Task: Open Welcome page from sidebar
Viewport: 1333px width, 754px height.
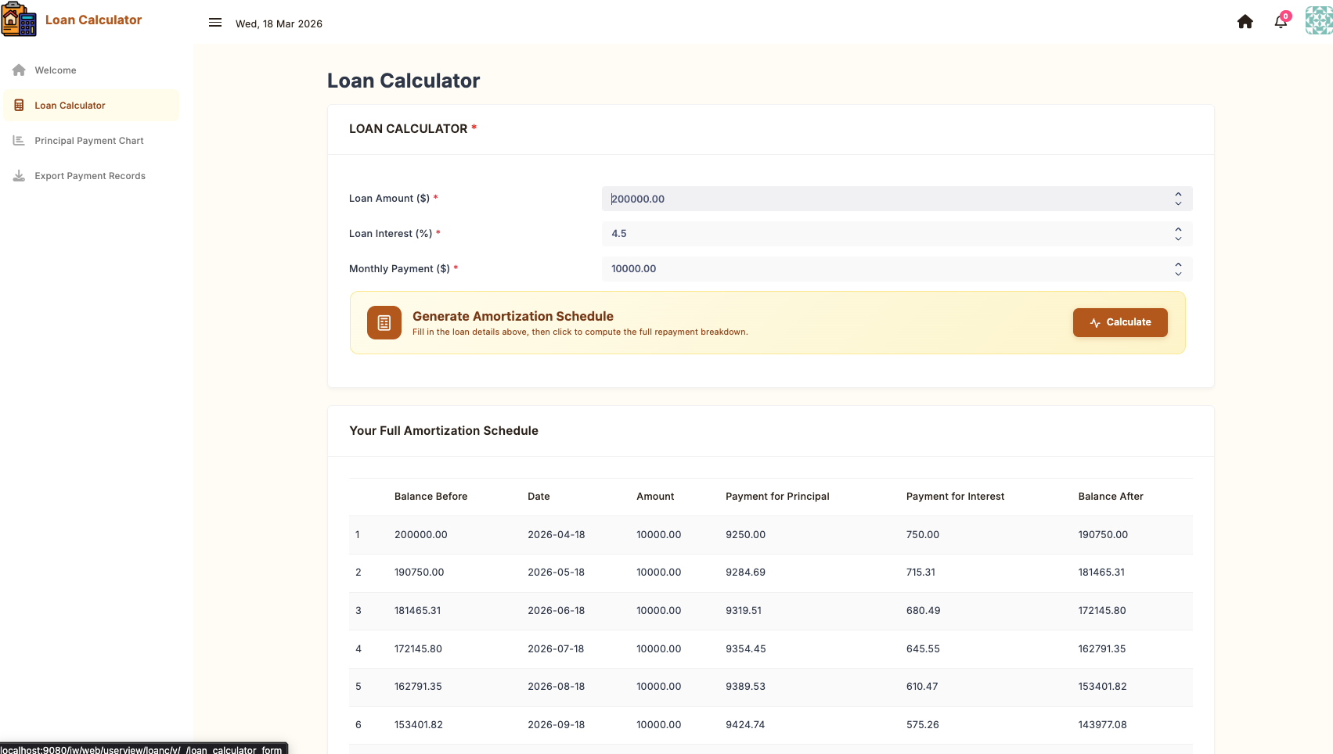Action: pos(56,70)
